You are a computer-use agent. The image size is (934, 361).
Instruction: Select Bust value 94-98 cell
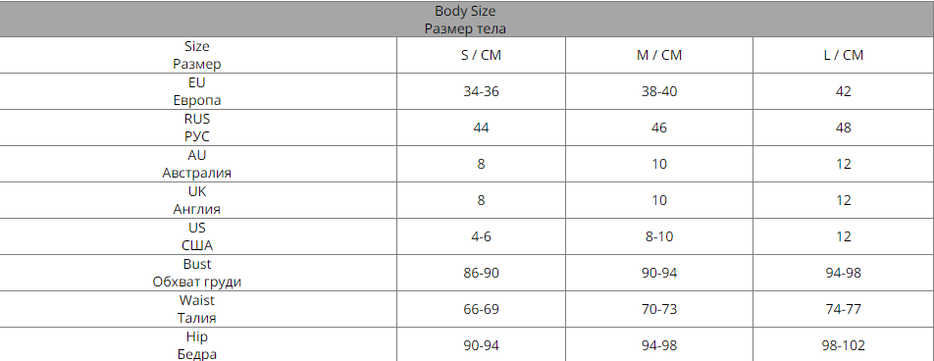[844, 274]
